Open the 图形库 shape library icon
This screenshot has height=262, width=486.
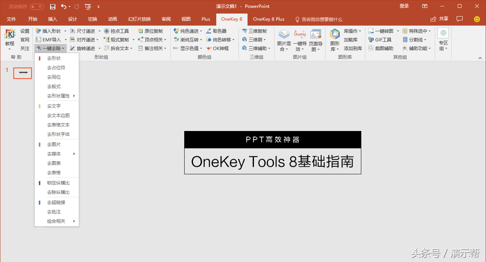[335, 40]
